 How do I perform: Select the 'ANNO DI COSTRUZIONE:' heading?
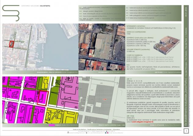tap(136, 32)
